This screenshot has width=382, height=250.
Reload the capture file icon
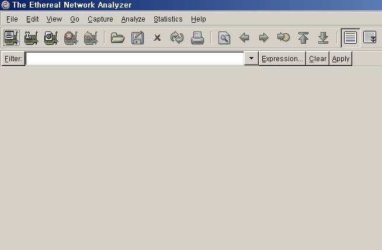click(177, 38)
